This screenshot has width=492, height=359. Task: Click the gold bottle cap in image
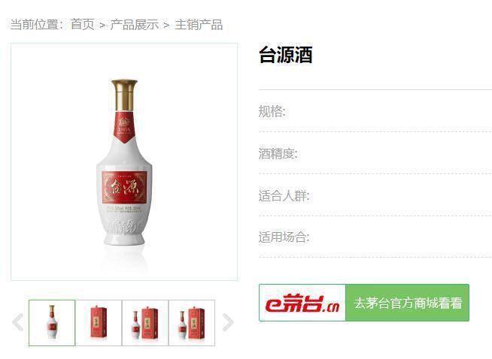(124, 95)
